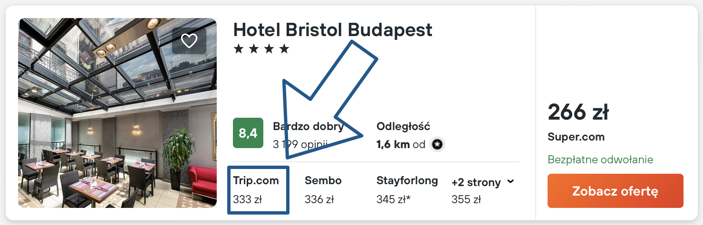Viewport: 703px width, 225px height.
Task: Expand the chevron next to +2 strony
Action: click(510, 181)
